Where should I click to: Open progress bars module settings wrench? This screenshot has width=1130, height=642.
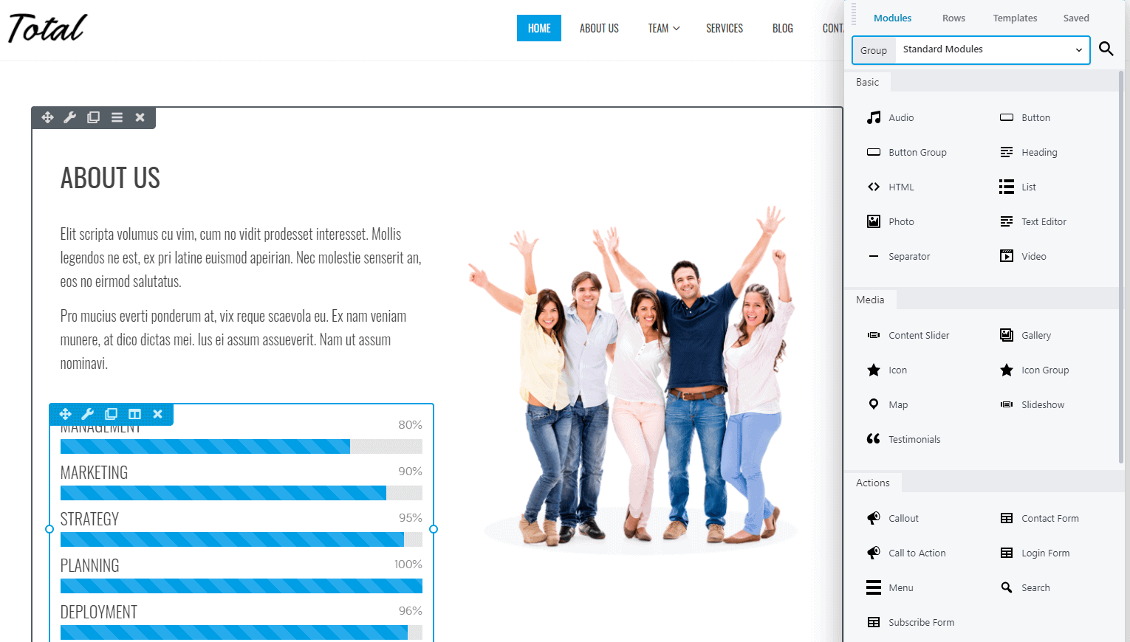click(x=88, y=414)
